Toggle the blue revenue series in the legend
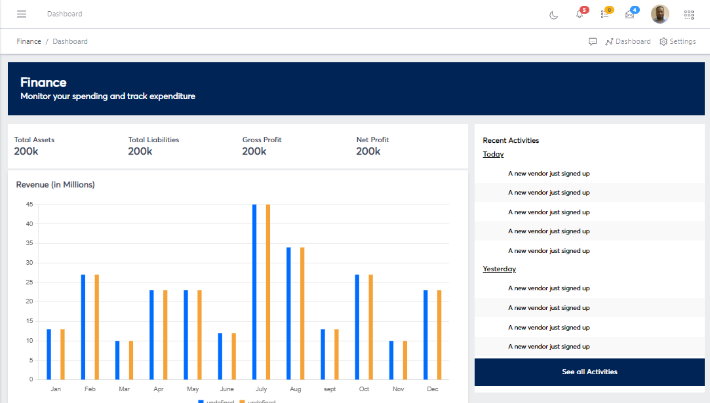 [216, 400]
